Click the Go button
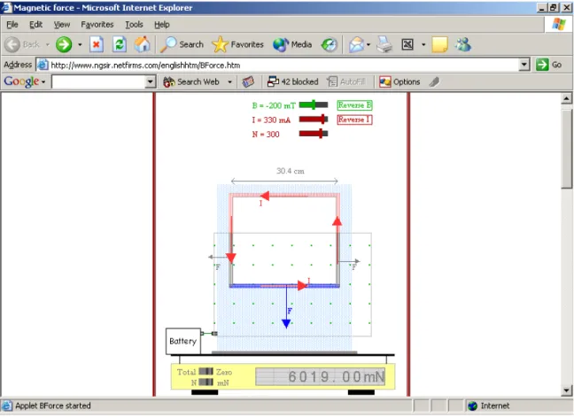Image resolution: width=574 pixels, height=417 pixels. [x=549, y=65]
